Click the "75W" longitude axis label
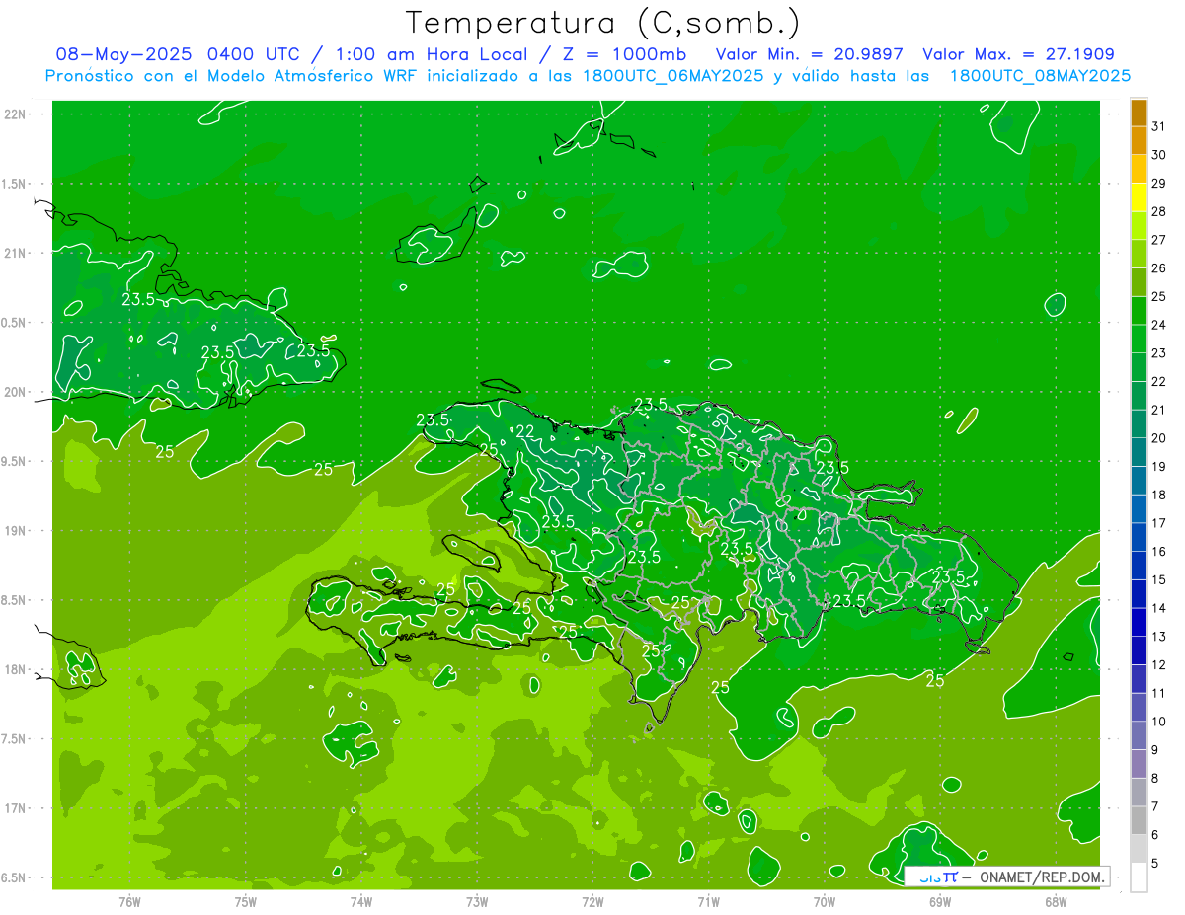The width and height of the screenshot is (1185, 915). pos(245,901)
